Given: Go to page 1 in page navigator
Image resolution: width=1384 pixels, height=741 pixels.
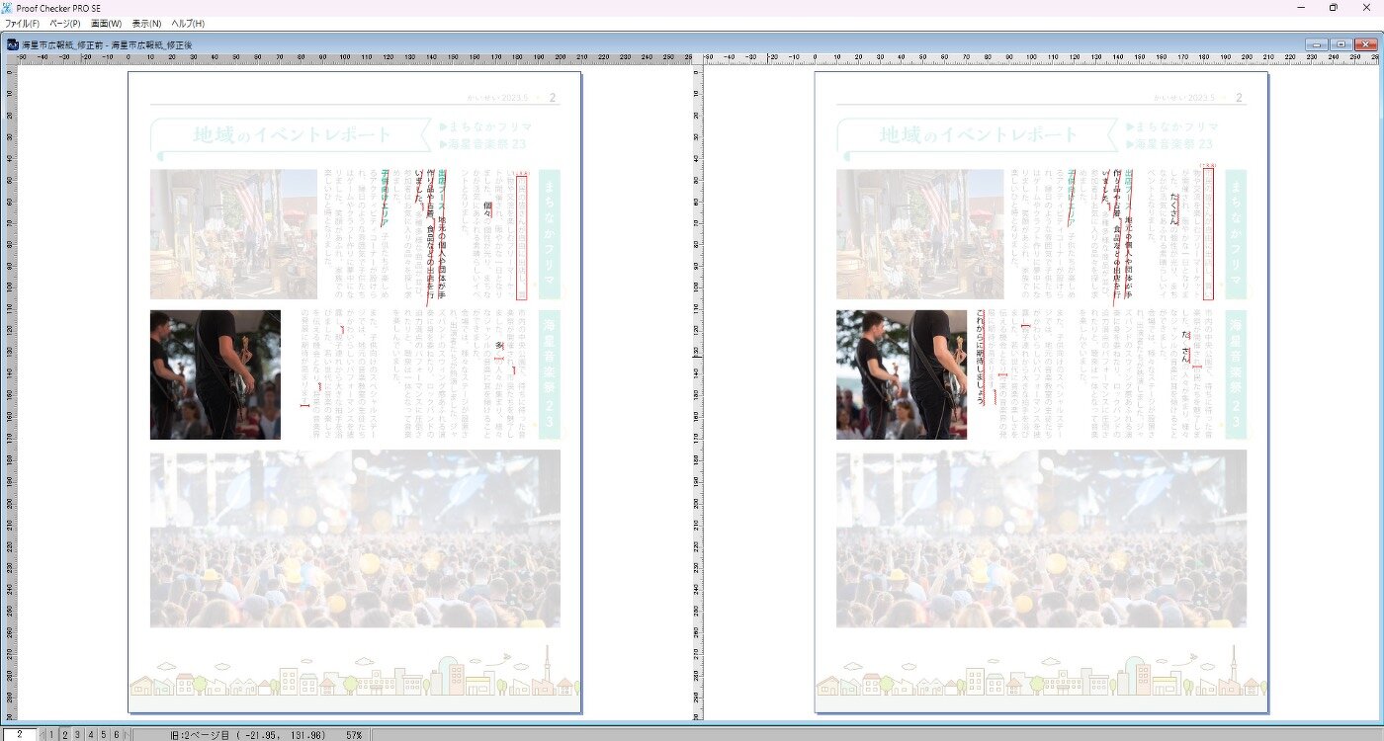Looking at the screenshot, I should click(x=52, y=734).
